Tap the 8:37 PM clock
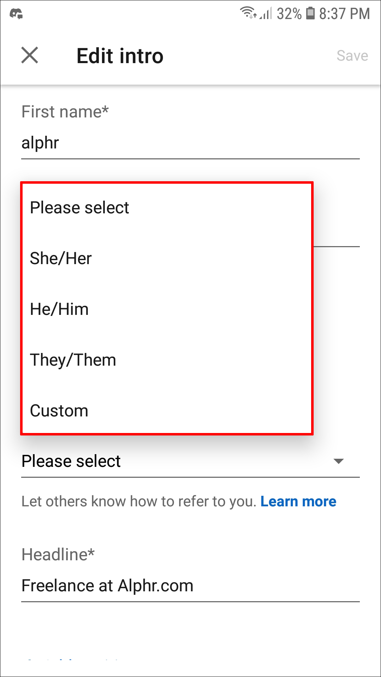381x677 pixels. [344, 14]
